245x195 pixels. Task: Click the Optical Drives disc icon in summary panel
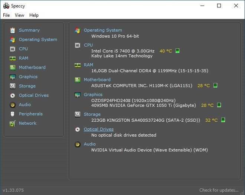pyautogui.click(x=78, y=130)
